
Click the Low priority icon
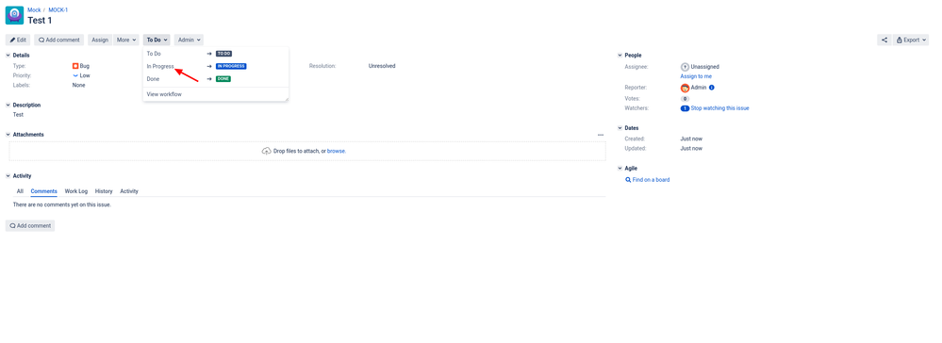75,75
